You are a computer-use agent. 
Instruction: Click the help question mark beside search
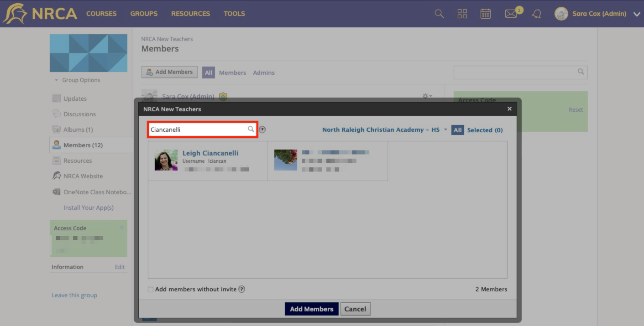pyautogui.click(x=262, y=129)
